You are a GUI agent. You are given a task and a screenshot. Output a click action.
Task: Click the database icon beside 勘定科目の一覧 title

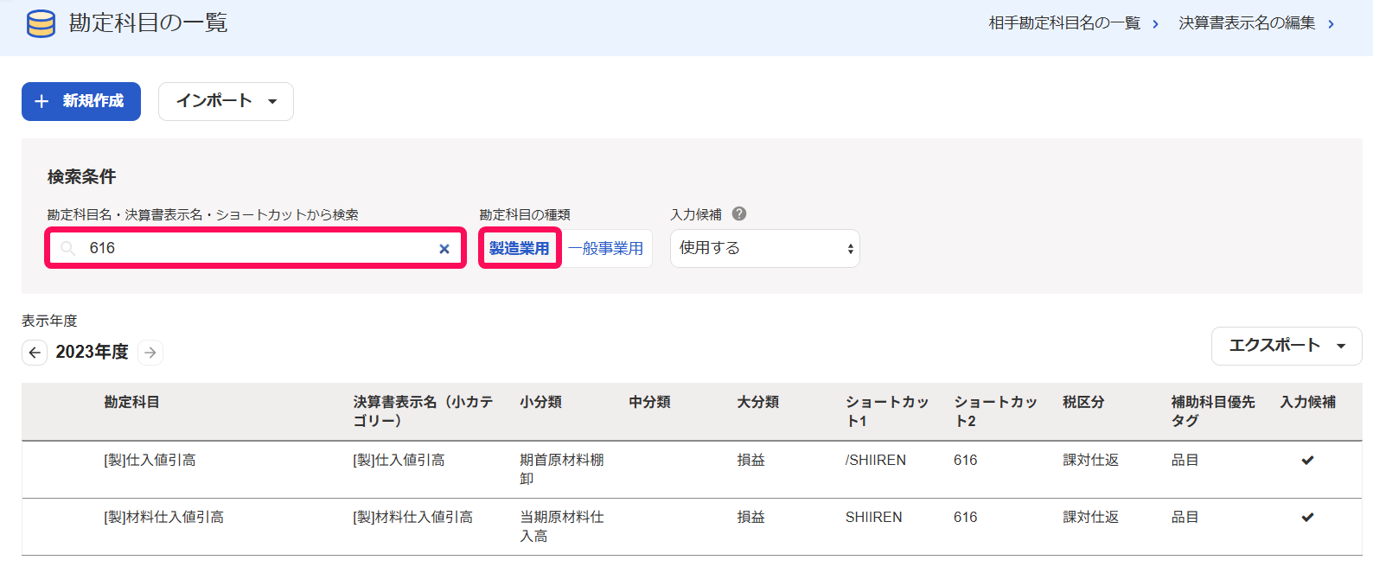[41, 23]
